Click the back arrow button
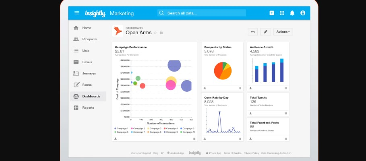Screen dimensions: 366x161 click(x=253, y=31)
